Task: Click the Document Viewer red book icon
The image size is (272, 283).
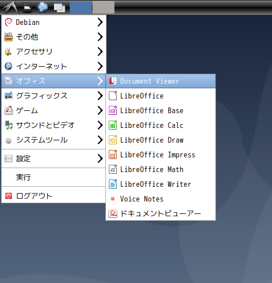Action: pos(113,81)
